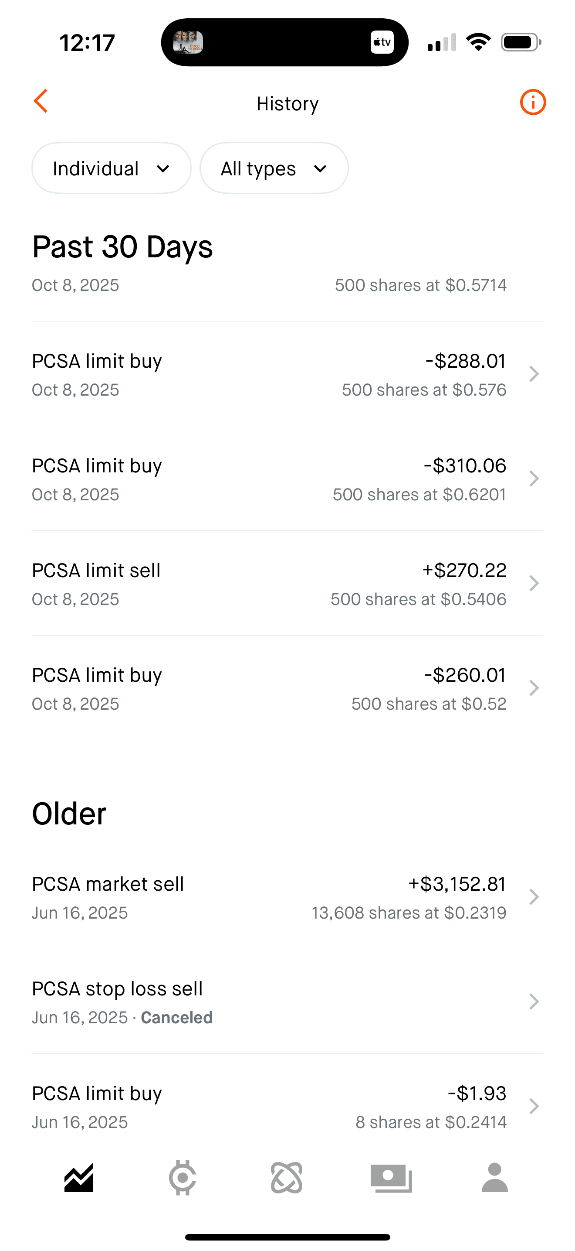Open the investing chart tab
Image resolution: width=575 pixels, height=1251 pixels.
[78, 1178]
